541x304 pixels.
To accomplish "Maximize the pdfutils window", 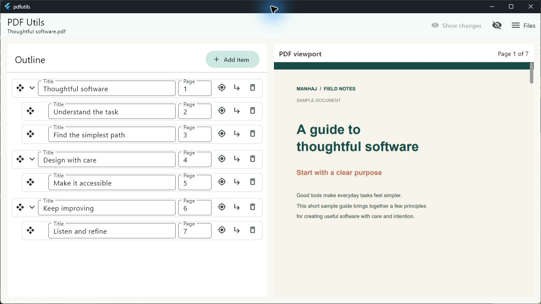I will (x=511, y=6).
